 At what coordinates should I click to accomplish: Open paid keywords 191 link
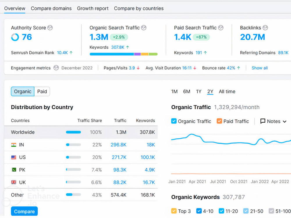(x=198, y=53)
